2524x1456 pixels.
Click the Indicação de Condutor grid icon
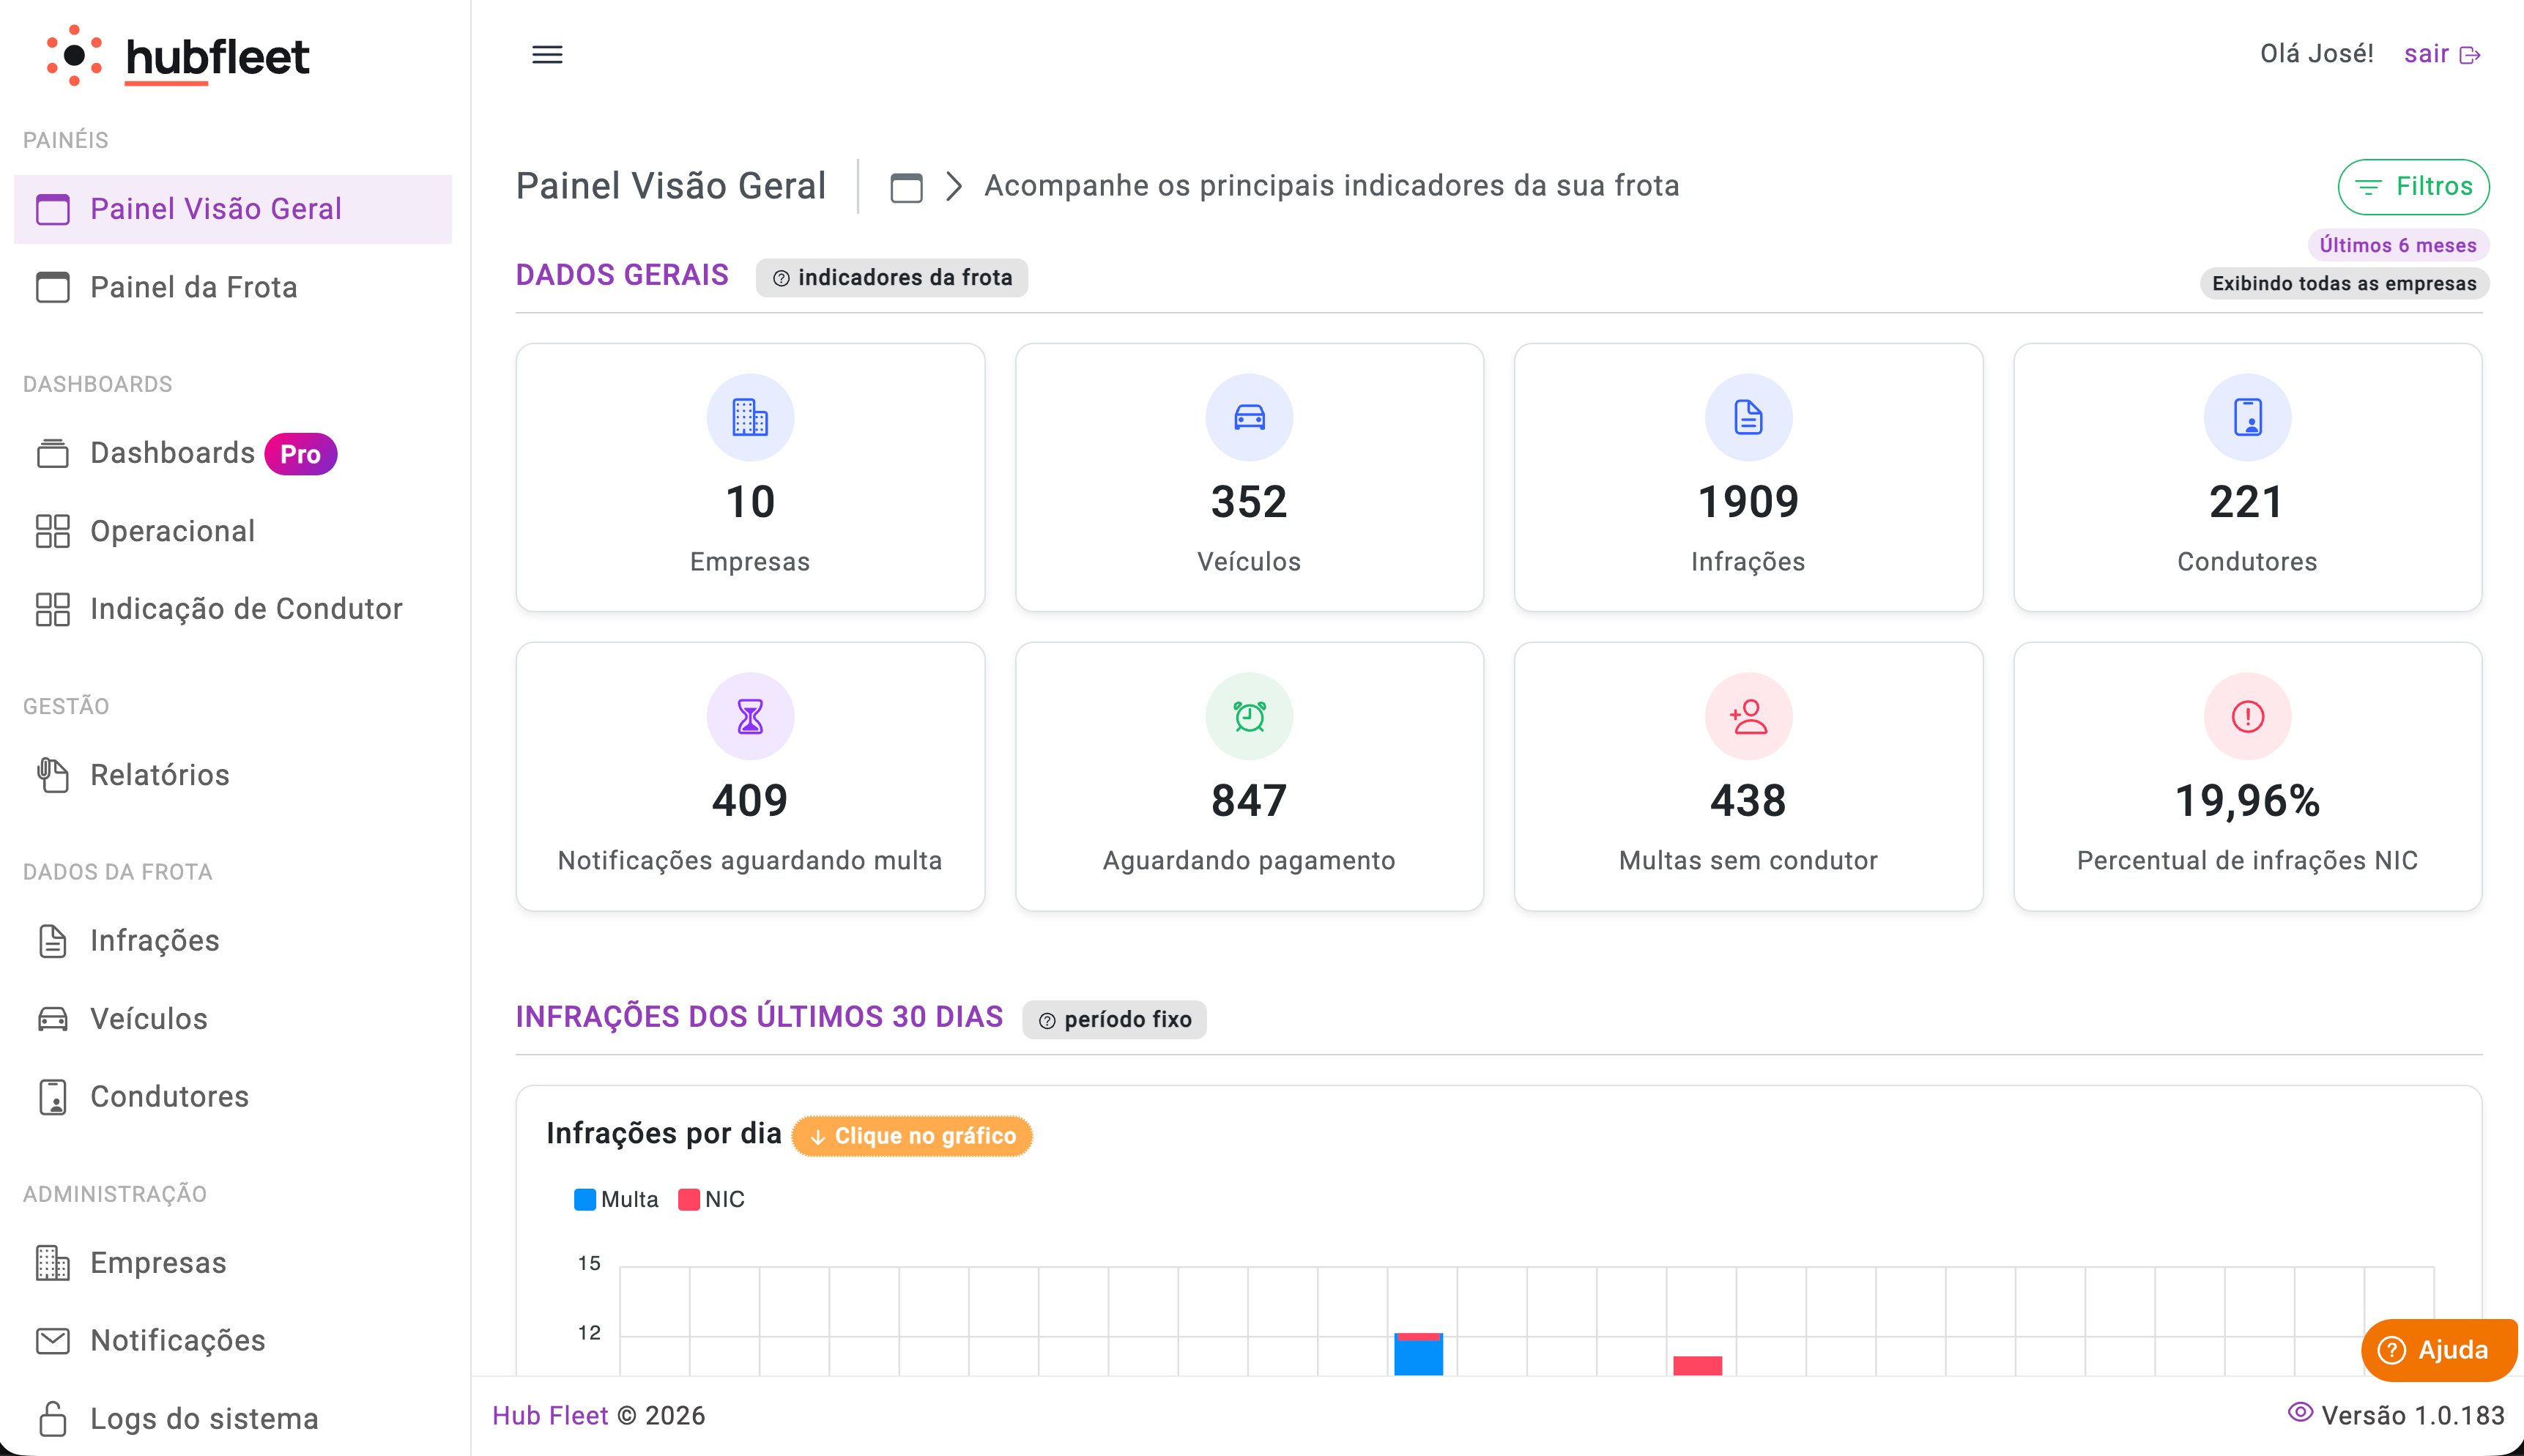click(53, 609)
